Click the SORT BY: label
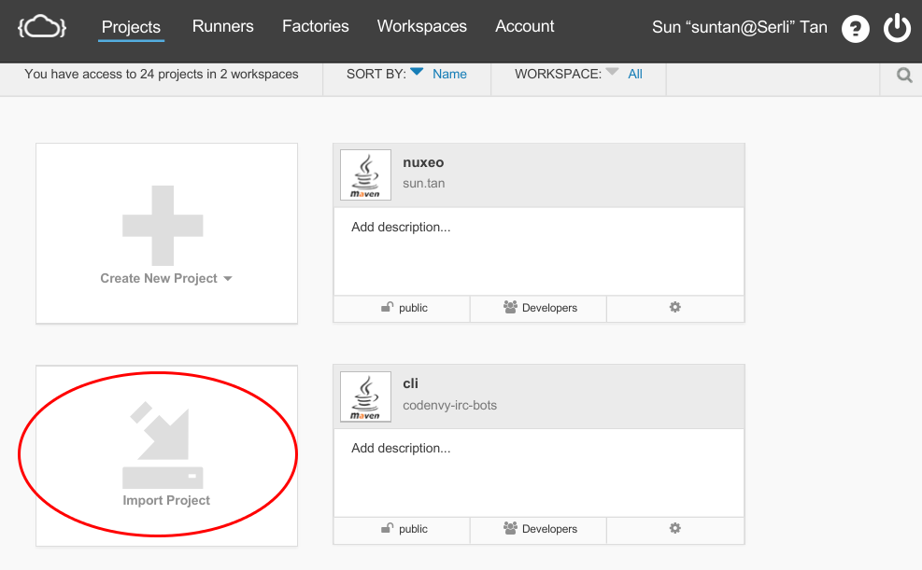Screen dimensions: 922x570 click(376, 74)
